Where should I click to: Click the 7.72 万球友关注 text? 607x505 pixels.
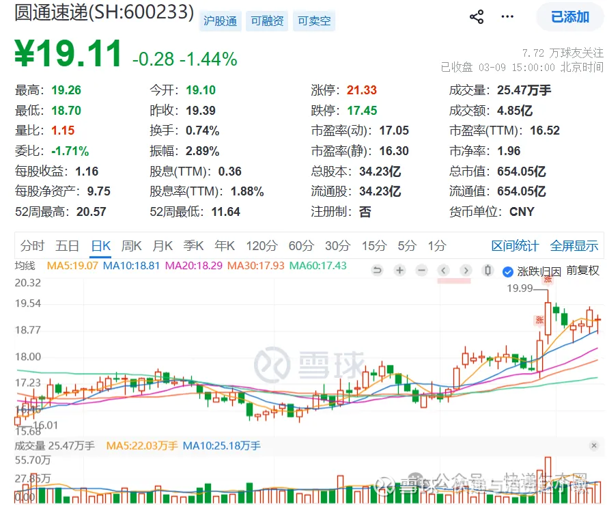click(x=563, y=53)
